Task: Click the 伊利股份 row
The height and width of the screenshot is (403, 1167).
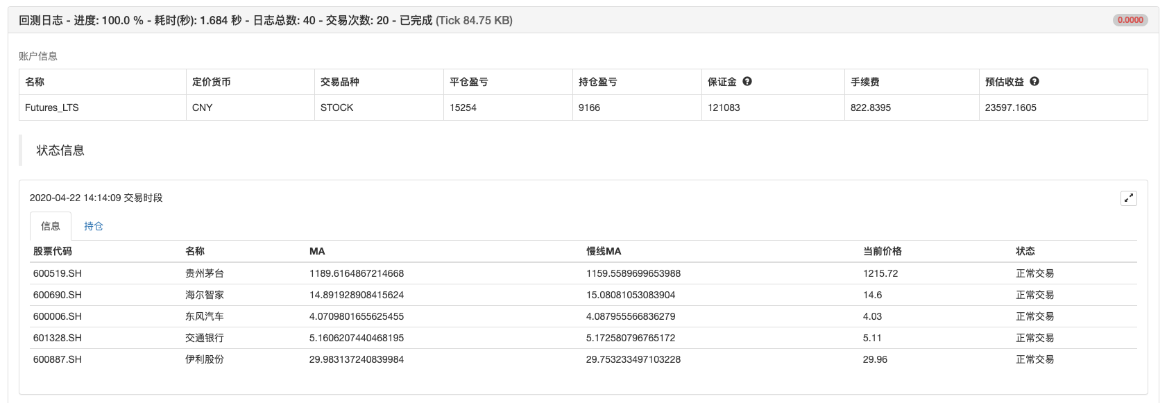Action: [583, 359]
